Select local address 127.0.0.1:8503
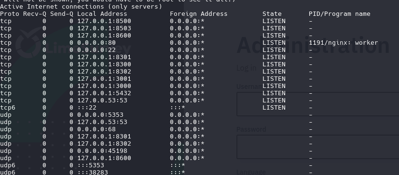 (104, 28)
